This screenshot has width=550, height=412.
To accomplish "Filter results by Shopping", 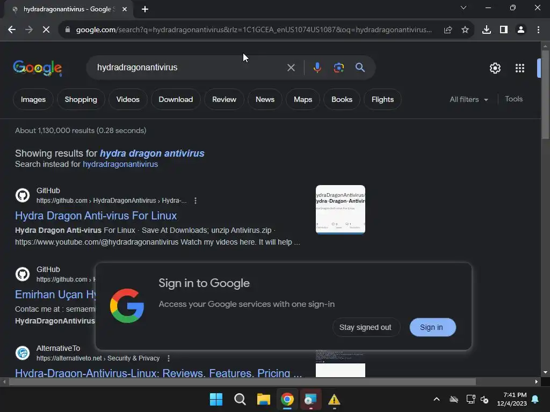I will [x=81, y=99].
